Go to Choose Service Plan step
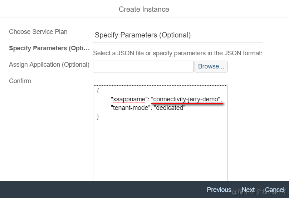Image resolution: width=289 pixels, height=198 pixels. tap(38, 32)
